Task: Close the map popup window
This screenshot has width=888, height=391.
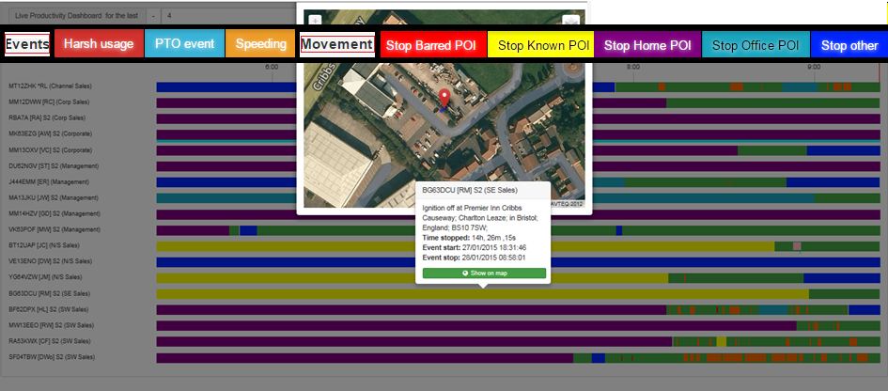Action: pos(570,22)
